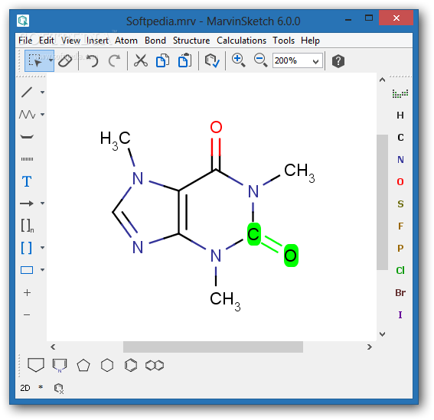Screen dimensions: 434x420
Task: Select the reaction arrow tool
Action: tap(27, 203)
